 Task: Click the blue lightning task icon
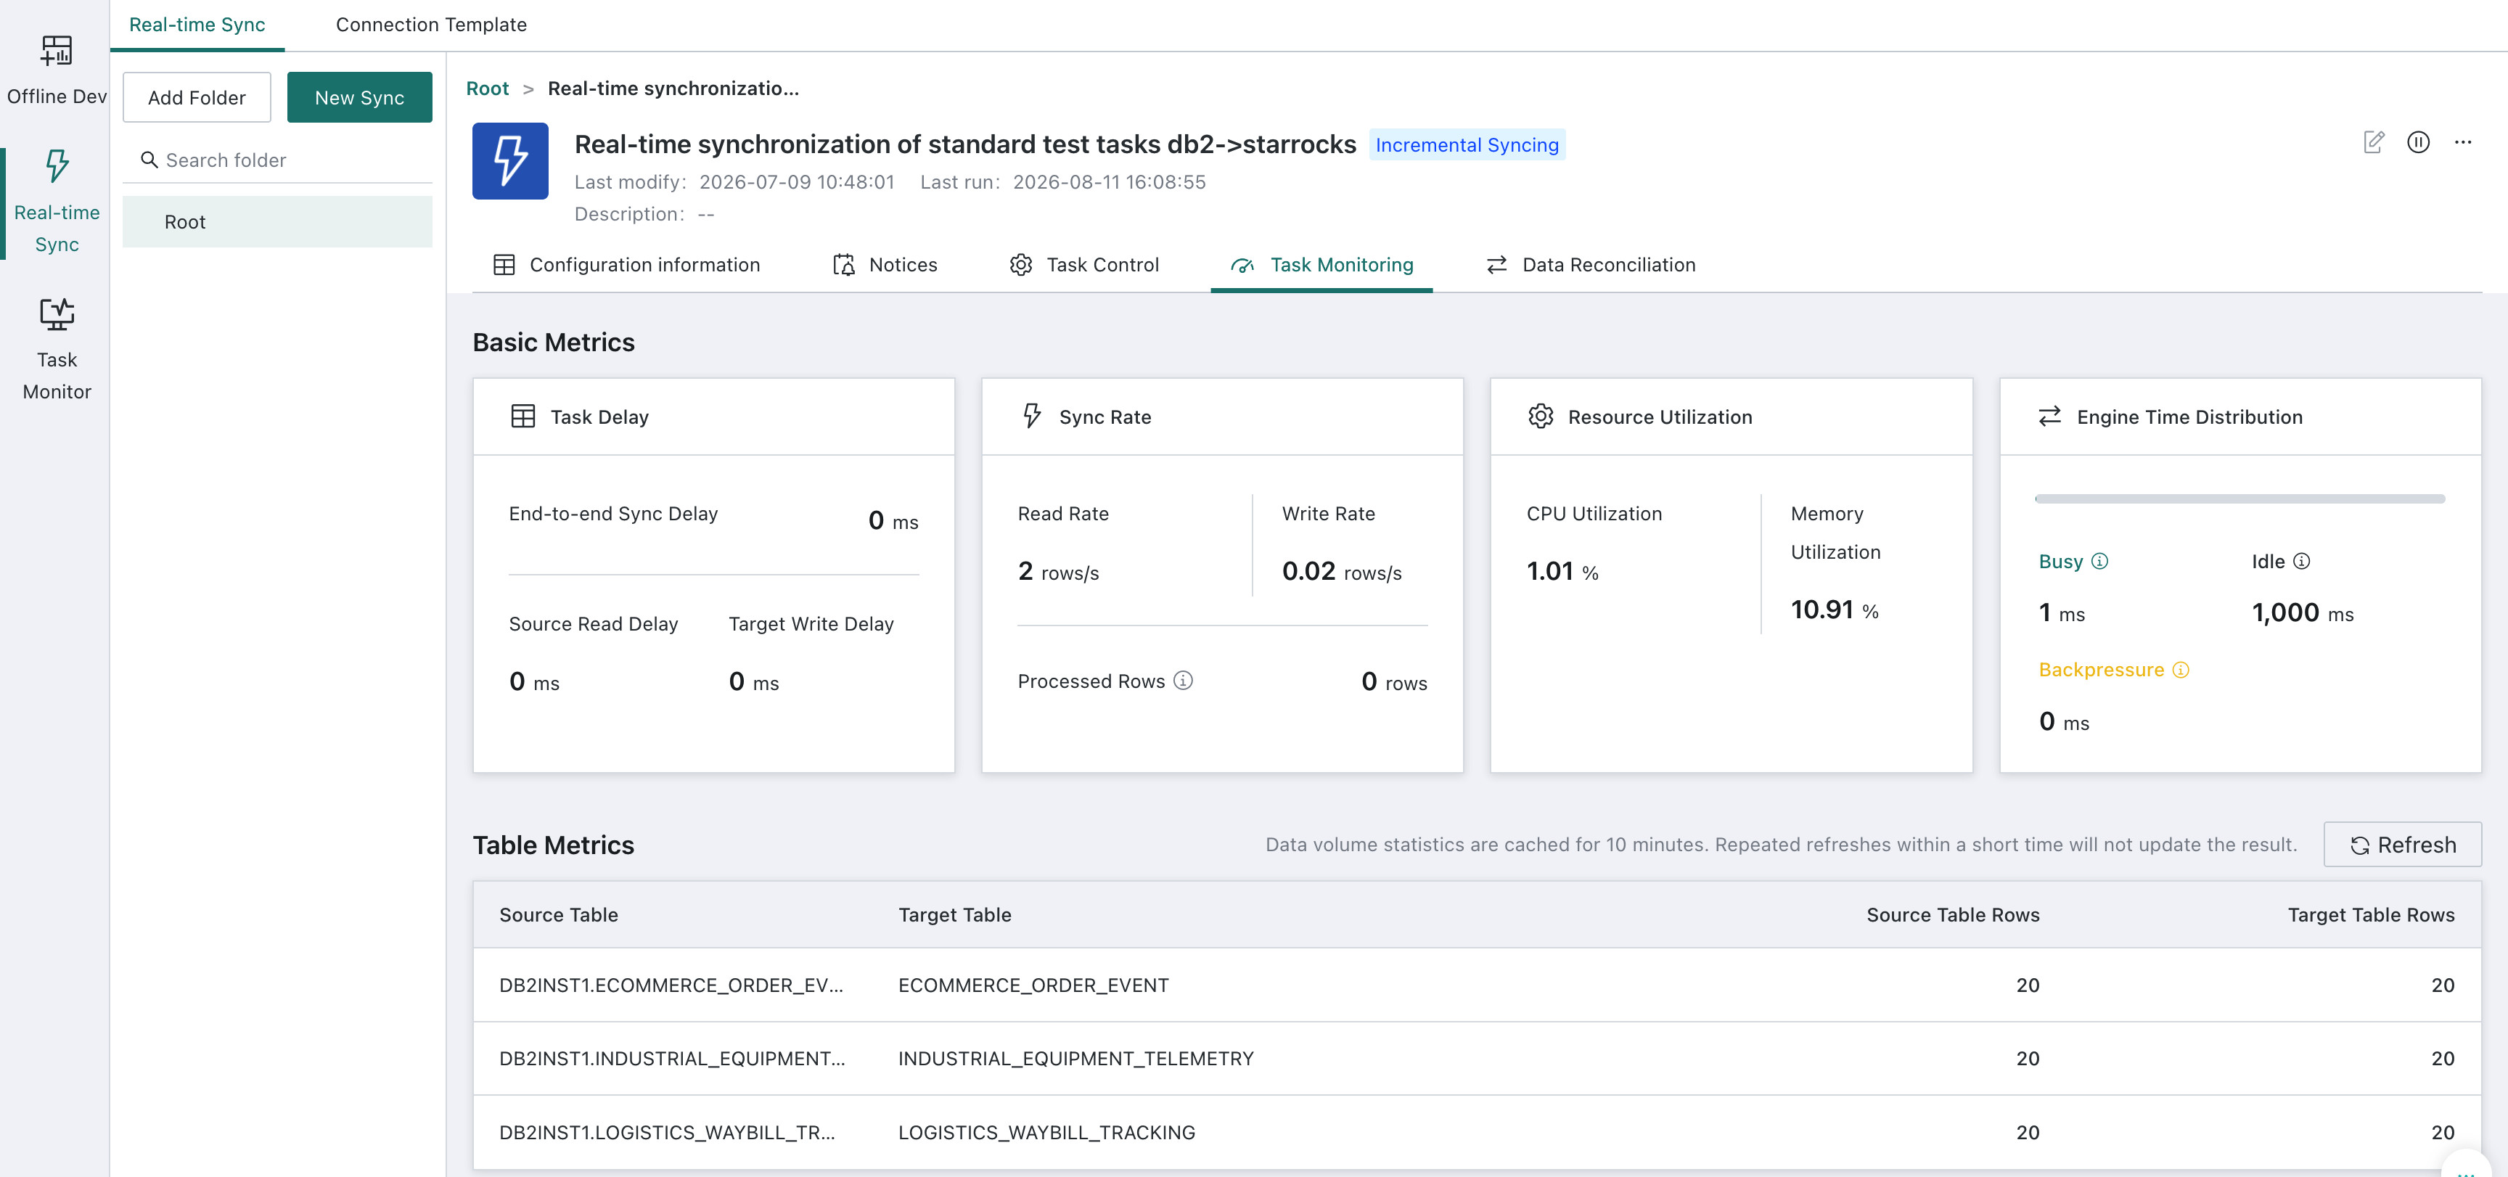pyautogui.click(x=510, y=160)
